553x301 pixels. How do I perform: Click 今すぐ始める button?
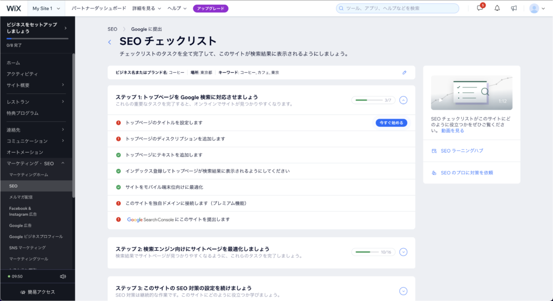point(391,122)
